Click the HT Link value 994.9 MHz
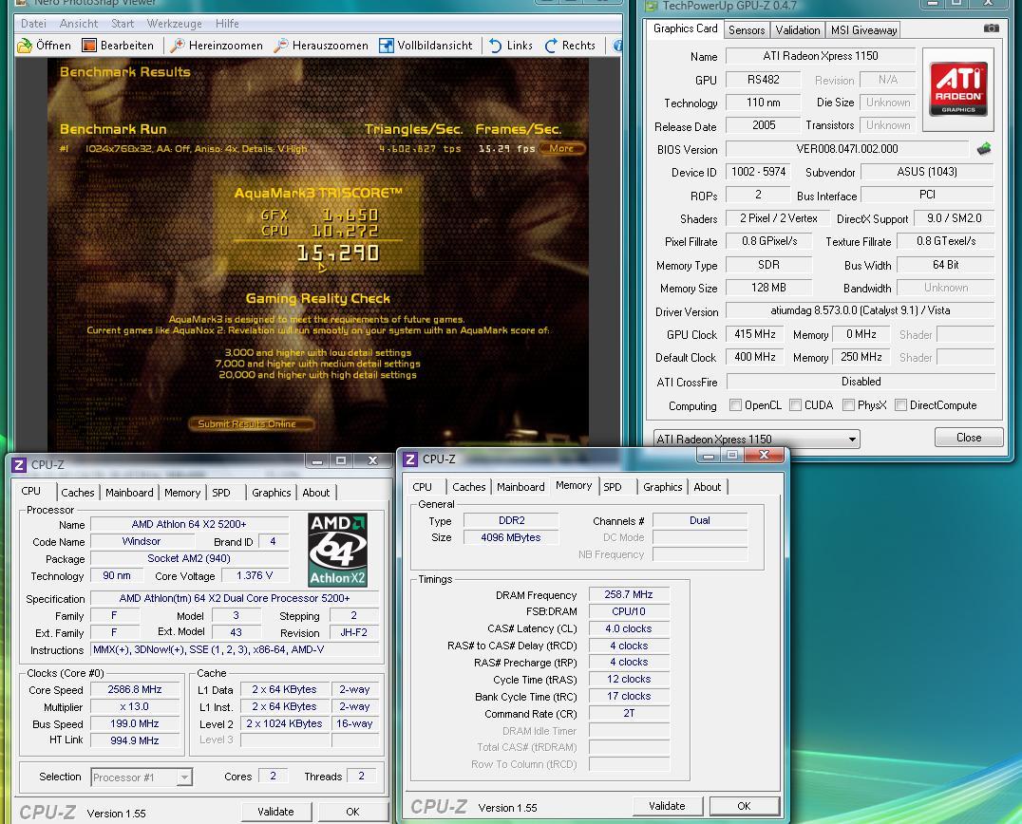The height and width of the screenshot is (824, 1022). point(135,740)
